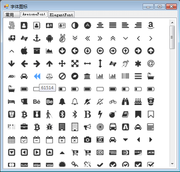Viewport: 180px width, 172px height.
Task: Choose the Apple logo icon
Action: pyautogui.click(x=24, y=51)
